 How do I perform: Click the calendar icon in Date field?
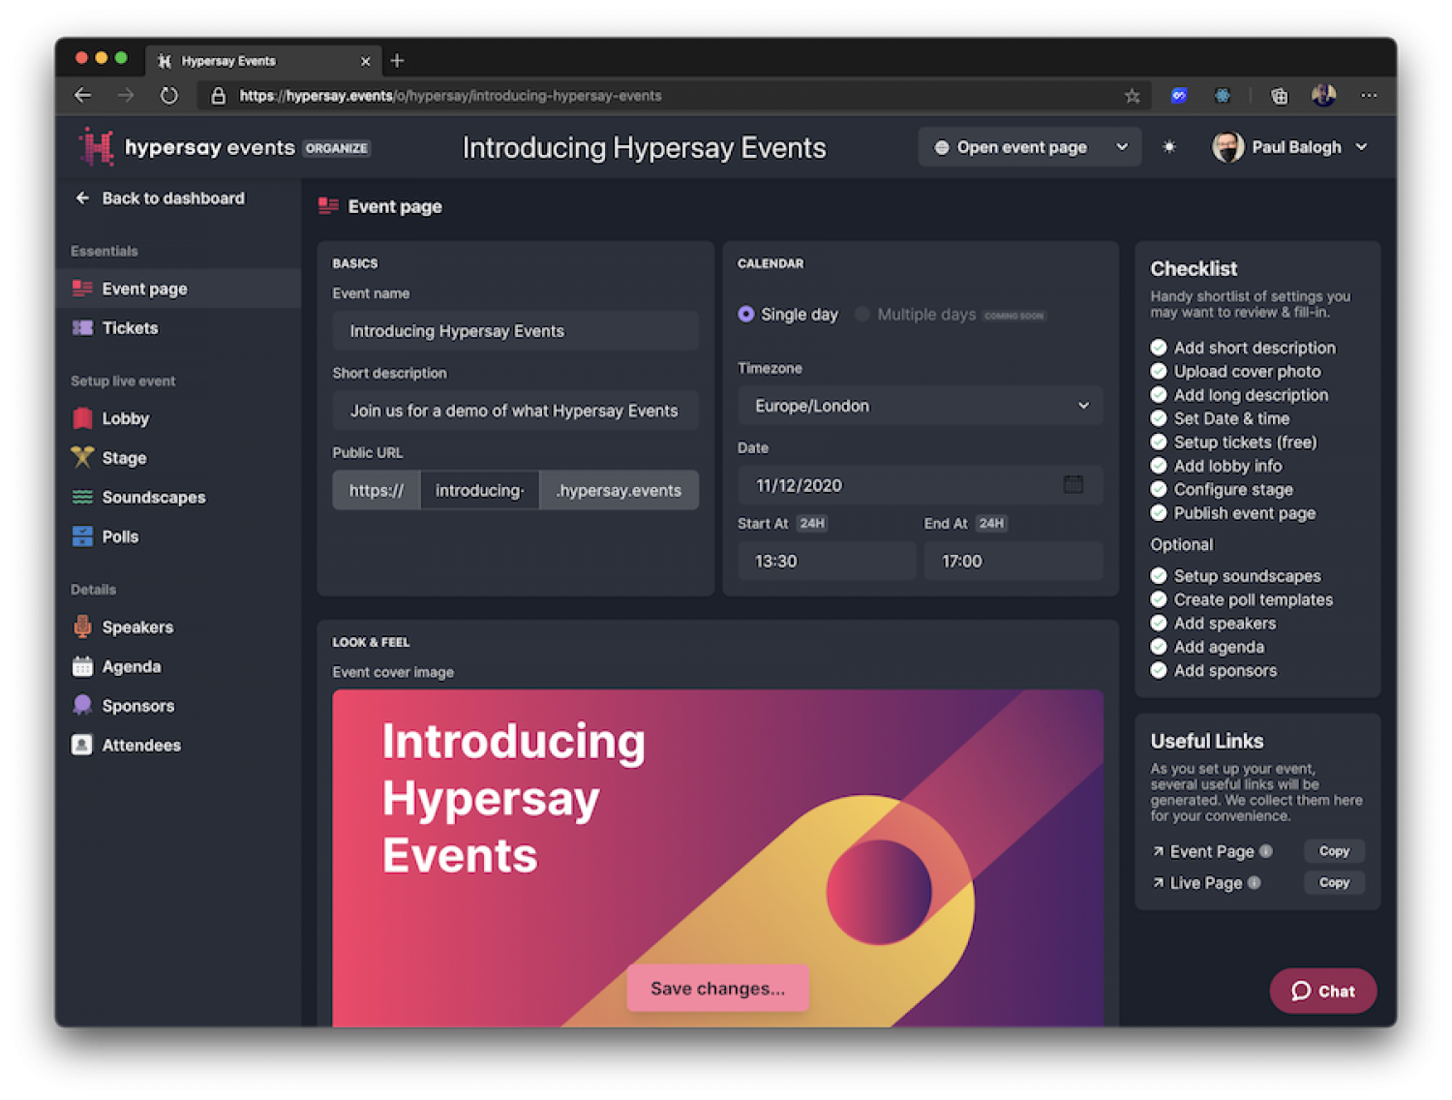[x=1073, y=484]
